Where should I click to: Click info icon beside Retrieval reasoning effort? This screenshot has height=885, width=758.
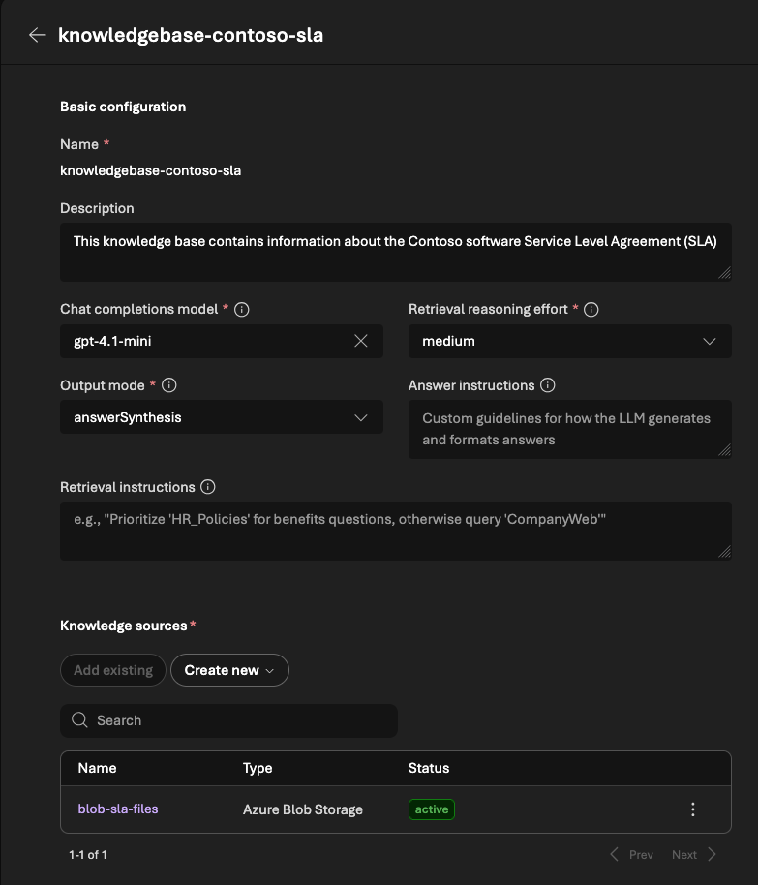[x=591, y=310]
